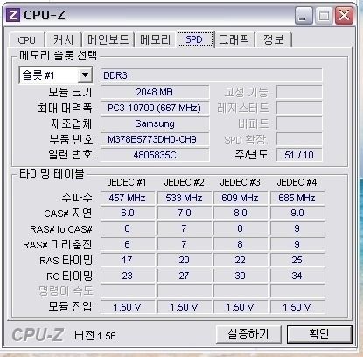The image size is (363, 357).
Task: Expand the 슬롯 #1 dropdown arrow
Action: point(86,75)
